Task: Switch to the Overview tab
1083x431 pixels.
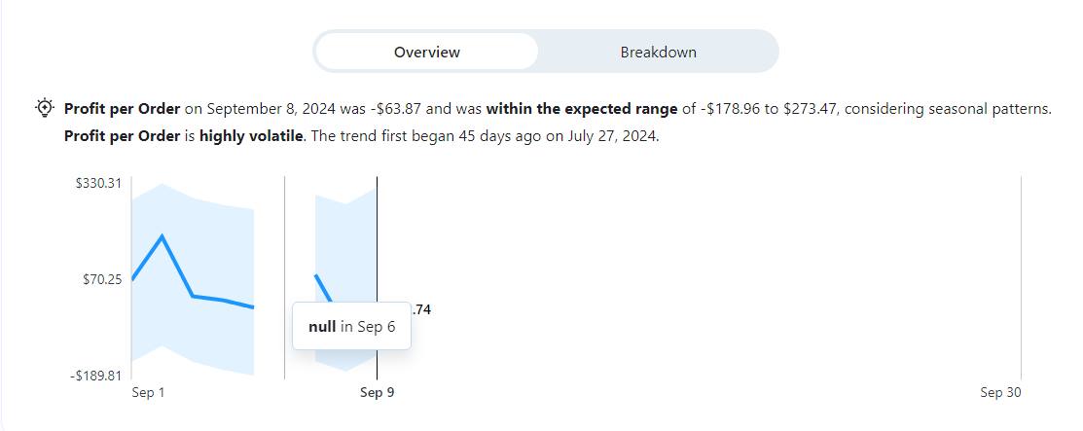Action: point(426,52)
